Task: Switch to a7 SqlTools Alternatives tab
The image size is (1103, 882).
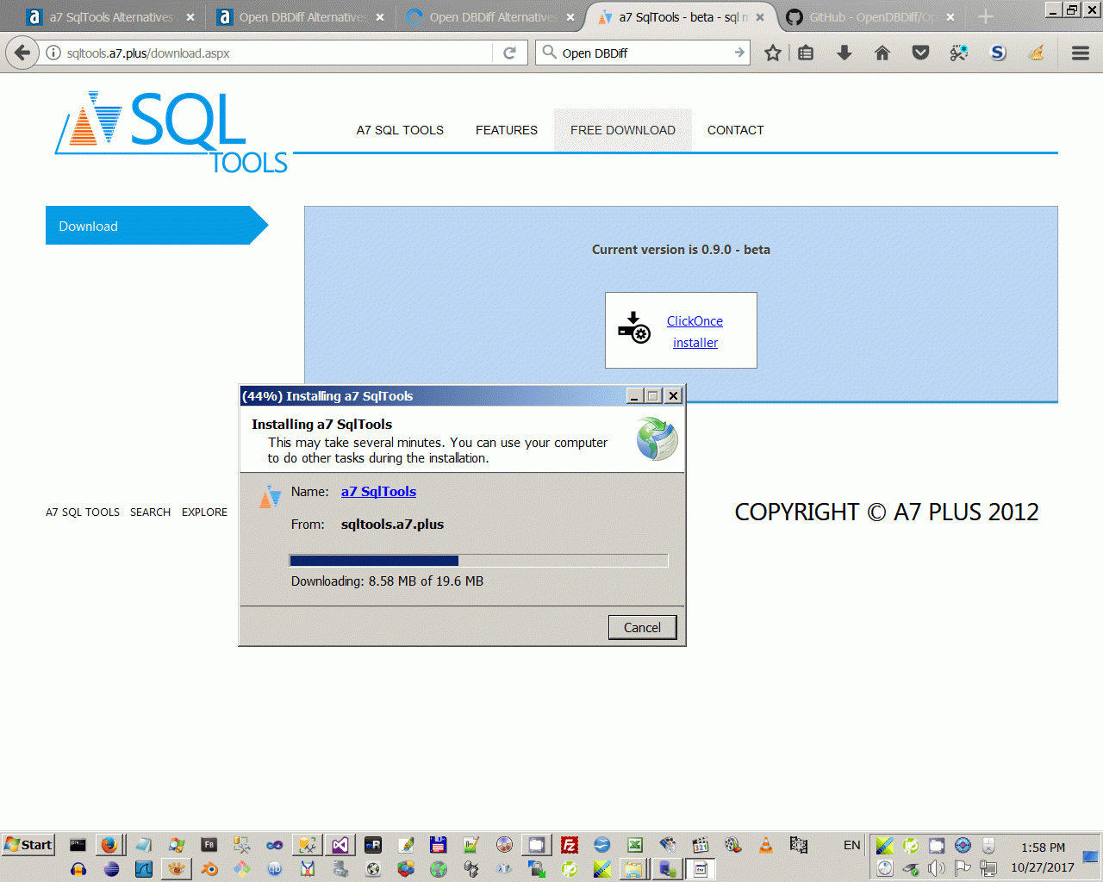Action: (109, 17)
